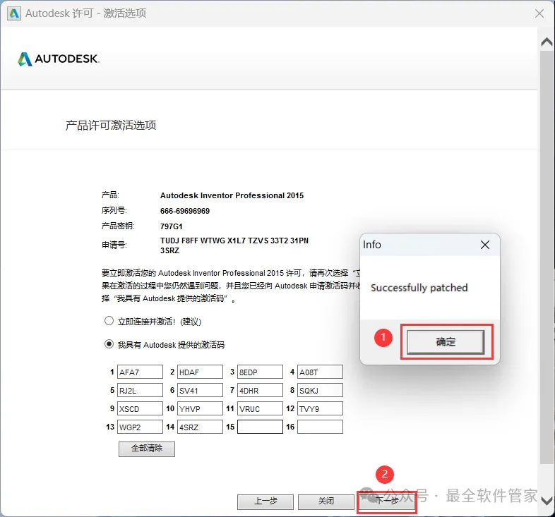Click the 产品许可激活选项 heading

pyautogui.click(x=111, y=125)
